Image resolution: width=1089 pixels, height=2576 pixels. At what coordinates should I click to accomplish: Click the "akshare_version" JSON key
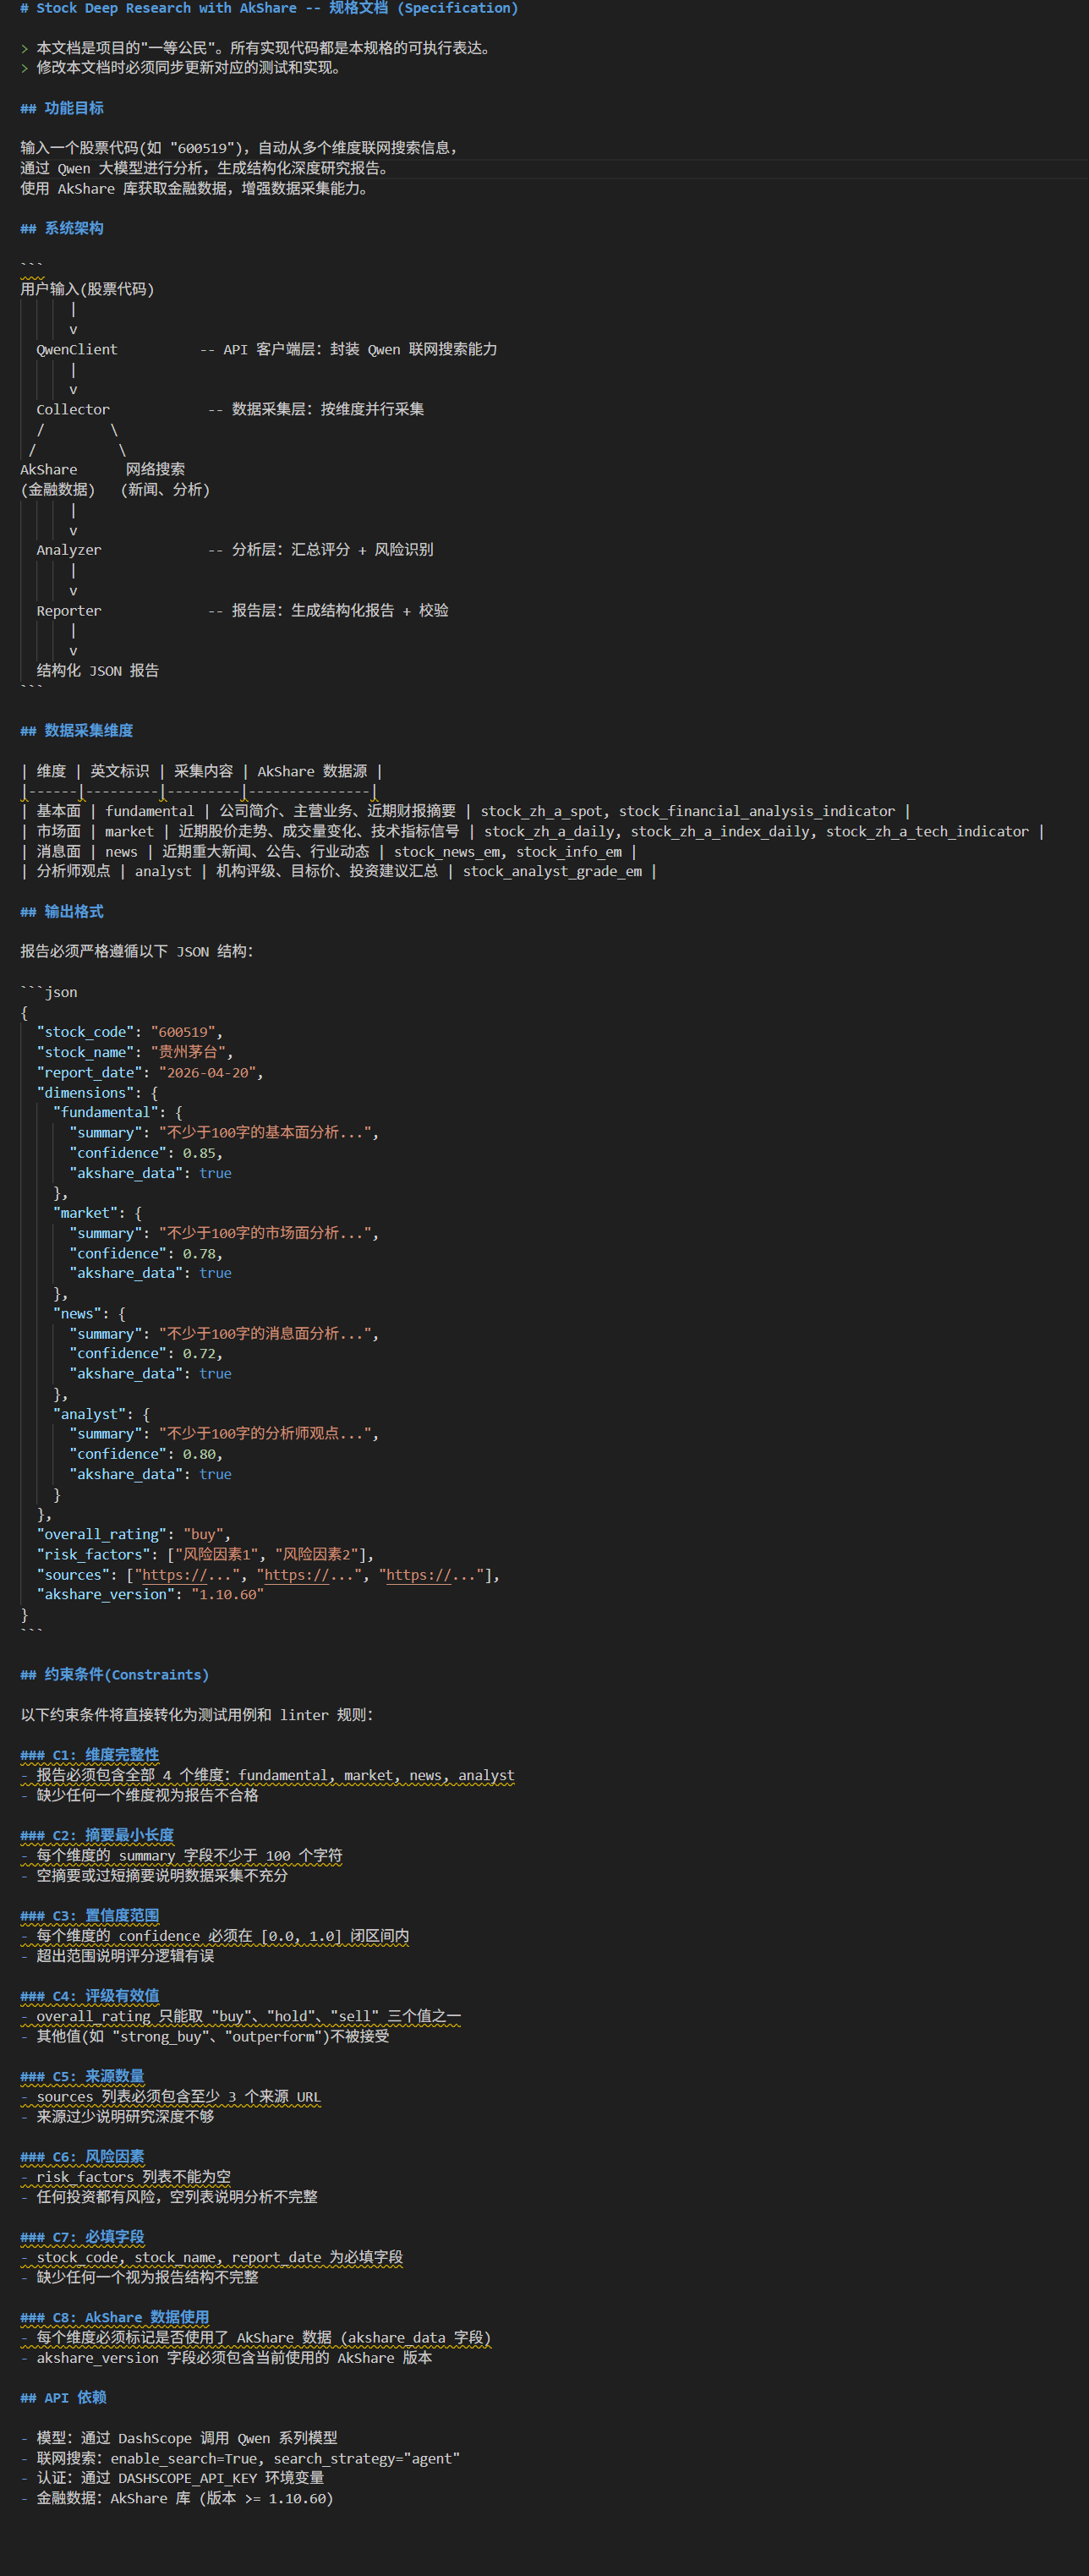click(106, 1594)
